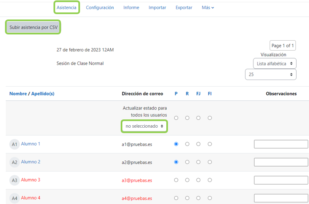Expand the Más menu

pyautogui.click(x=208, y=8)
